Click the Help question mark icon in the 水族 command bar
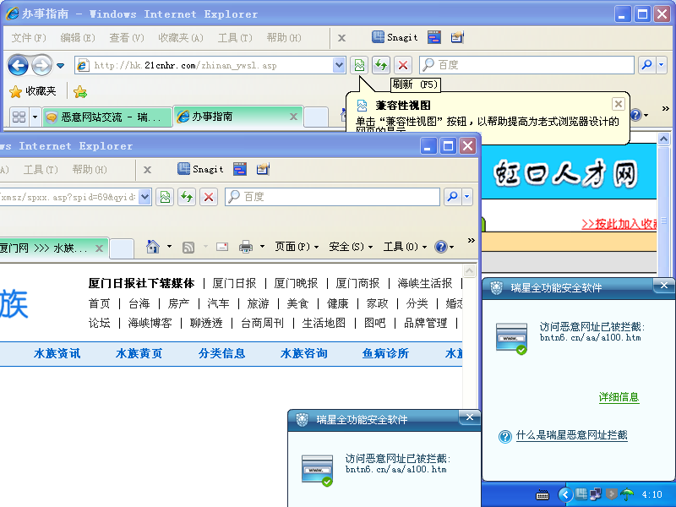Image resolution: width=676 pixels, height=507 pixels. (x=441, y=247)
